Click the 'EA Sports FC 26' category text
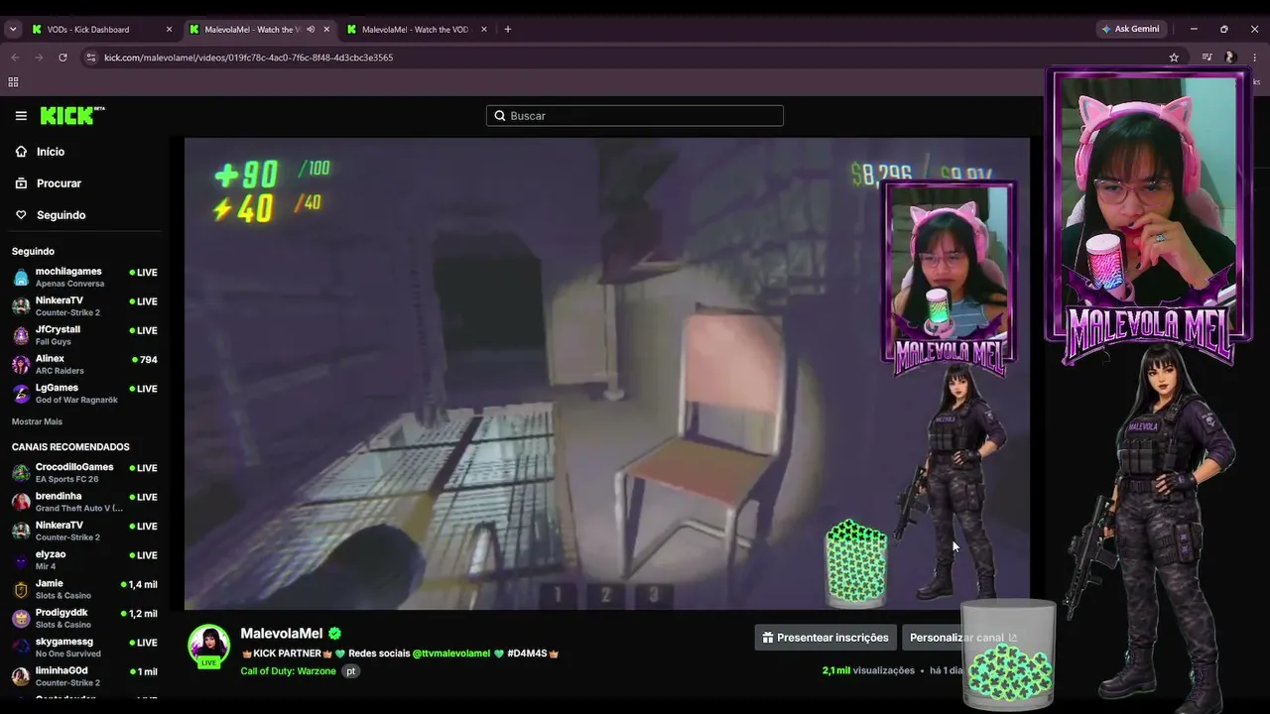Image resolution: width=1270 pixels, height=714 pixels. [67, 479]
